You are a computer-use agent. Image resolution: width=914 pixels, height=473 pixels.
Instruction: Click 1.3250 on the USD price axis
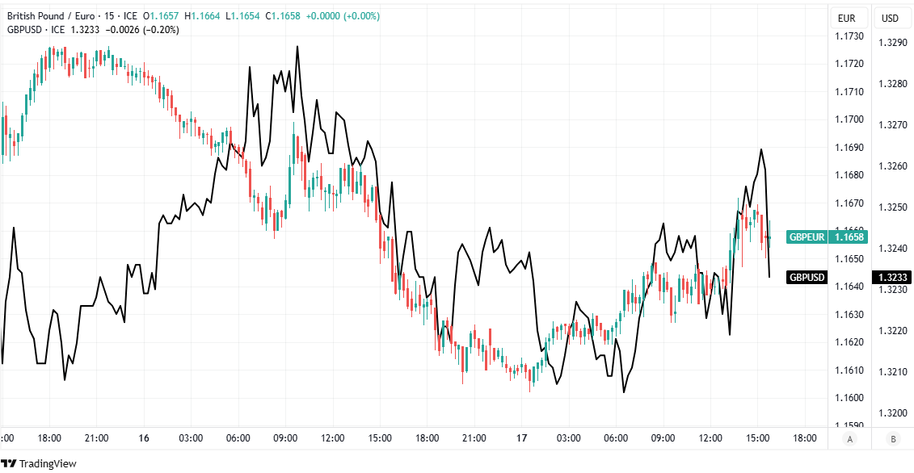(x=892, y=207)
